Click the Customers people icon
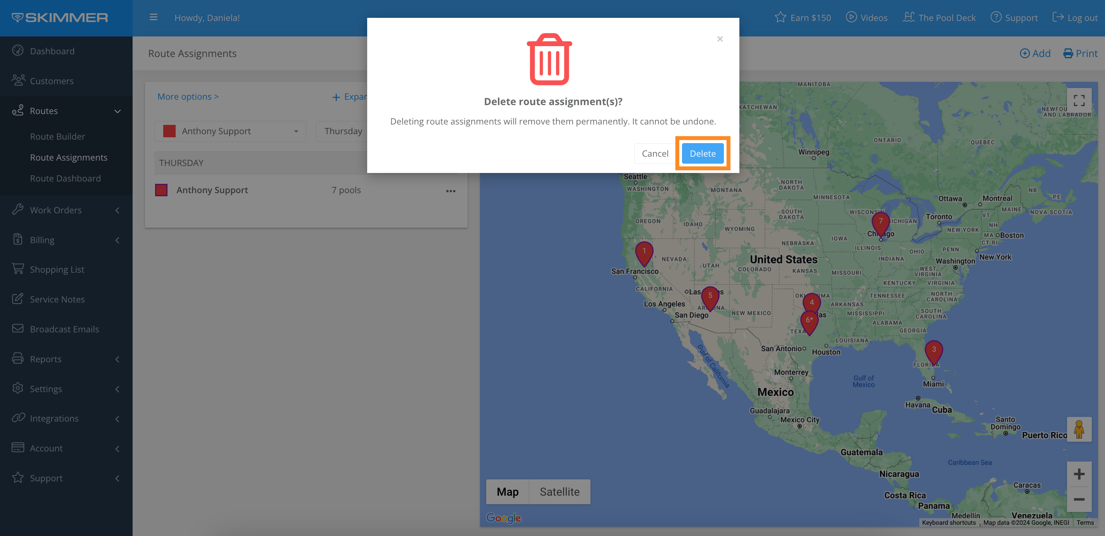The height and width of the screenshot is (536, 1105). (18, 80)
